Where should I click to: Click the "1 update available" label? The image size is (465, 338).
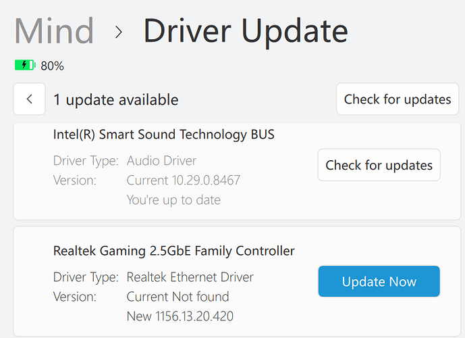click(x=116, y=100)
